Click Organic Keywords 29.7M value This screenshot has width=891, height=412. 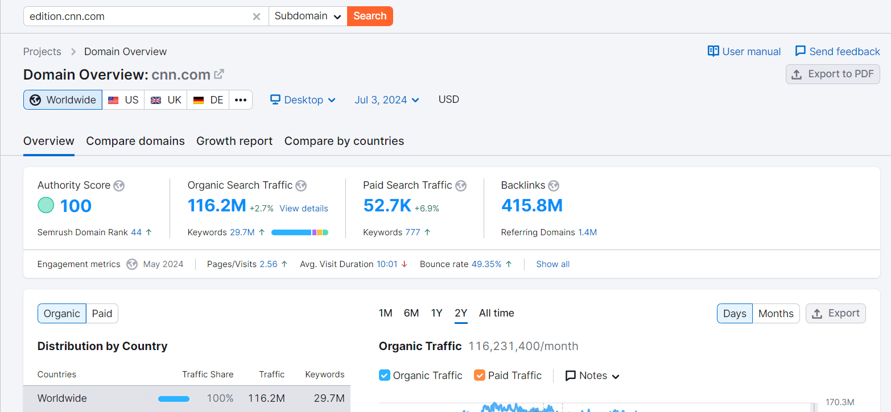[x=243, y=232]
